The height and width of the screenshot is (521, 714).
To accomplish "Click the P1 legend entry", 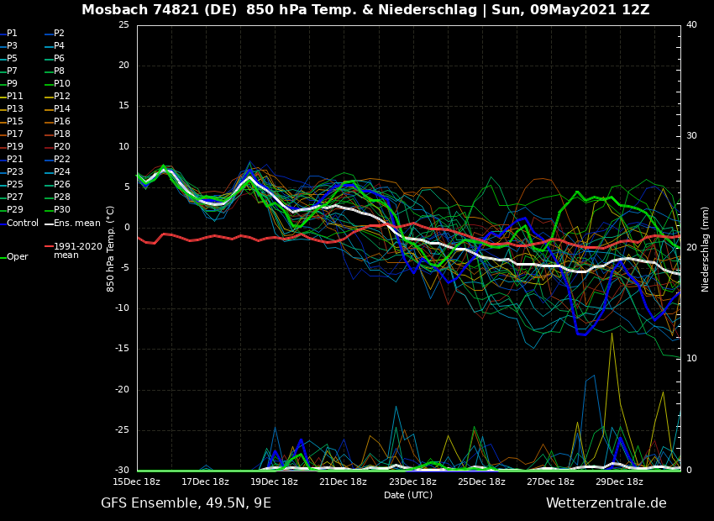I will 12,34.
